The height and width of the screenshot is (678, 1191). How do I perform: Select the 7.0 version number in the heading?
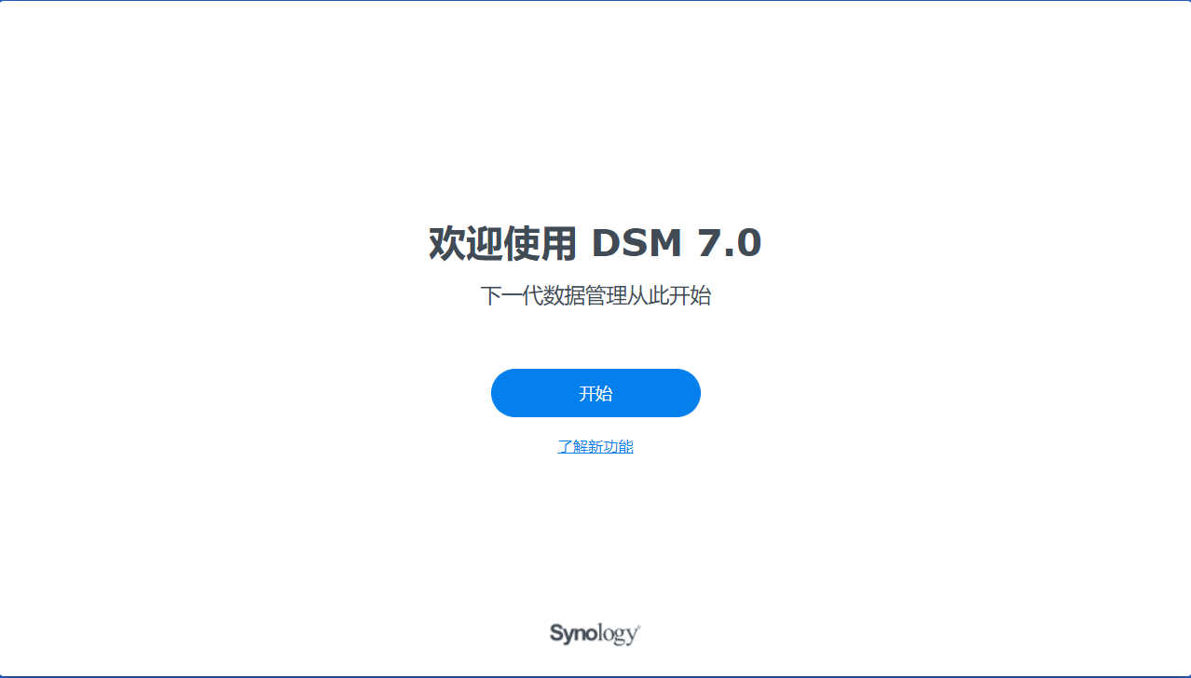729,243
